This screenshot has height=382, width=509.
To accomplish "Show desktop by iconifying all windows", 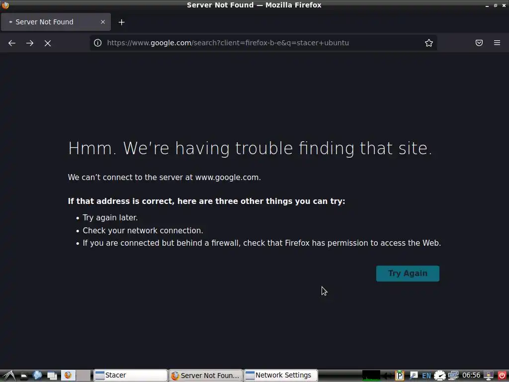I will [x=52, y=376].
